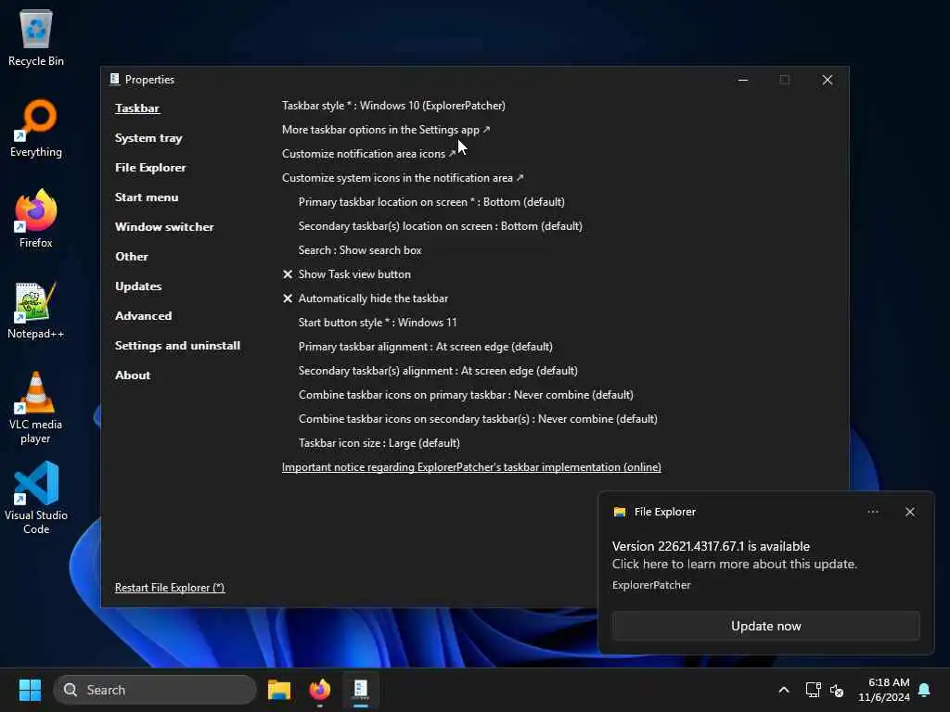Dismiss the File Explorer update notification
The height and width of the screenshot is (712, 950).
click(x=910, y=512)
